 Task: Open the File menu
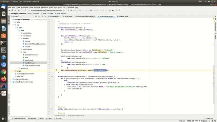[x=9, y=7]
